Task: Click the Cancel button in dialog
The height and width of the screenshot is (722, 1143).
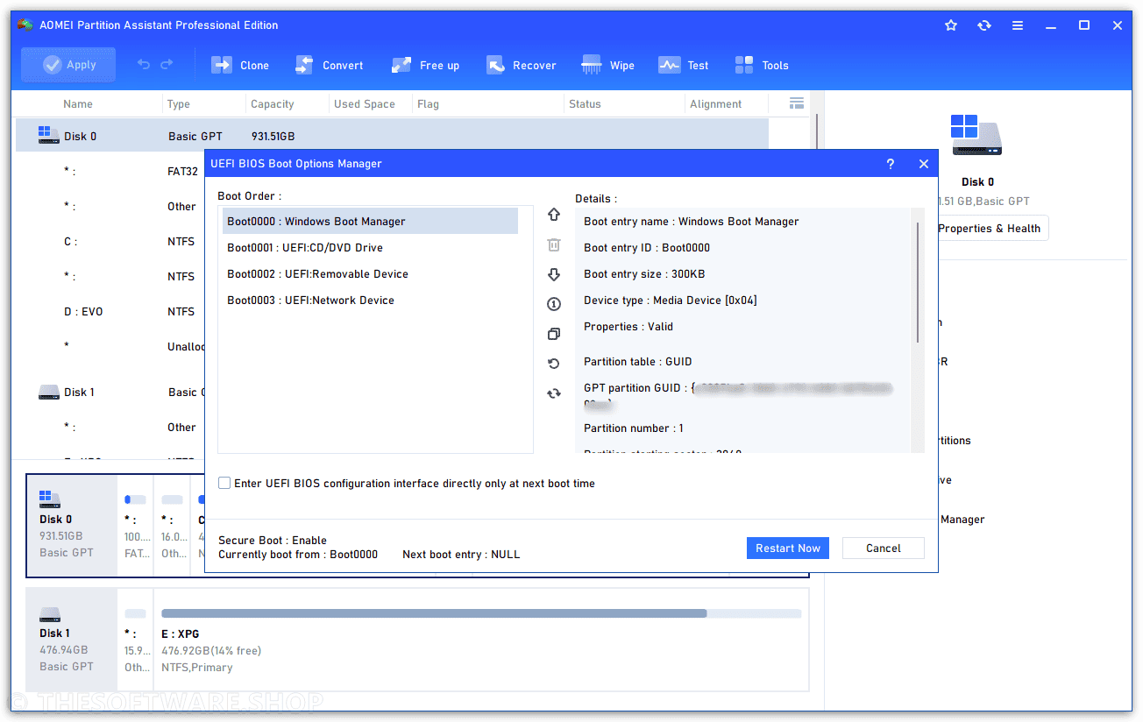Action: [x=883, y=549]
